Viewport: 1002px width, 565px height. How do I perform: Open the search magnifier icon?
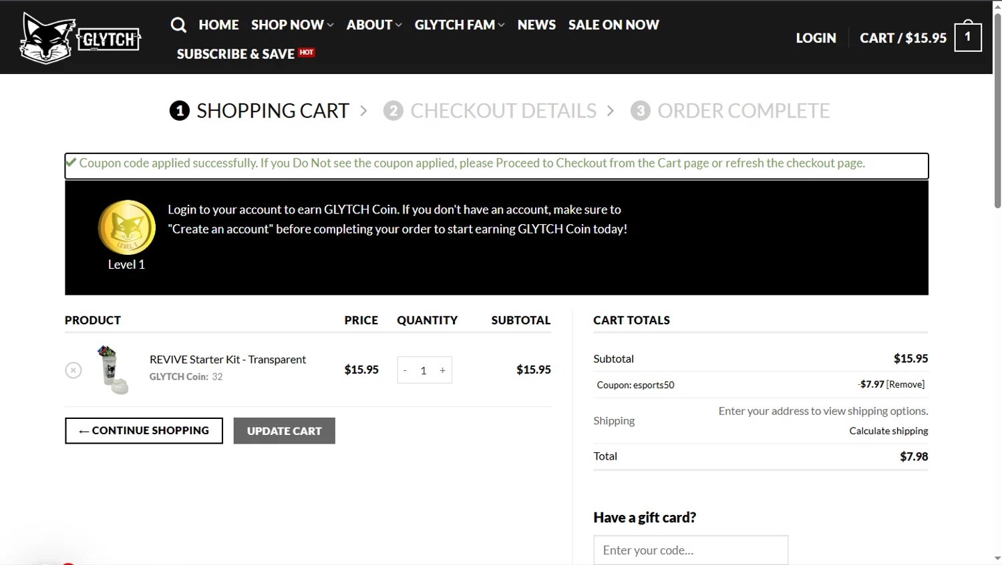178,25
